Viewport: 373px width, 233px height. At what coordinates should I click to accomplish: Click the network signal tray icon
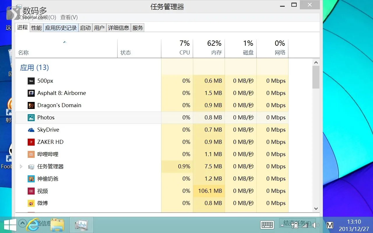pos(305,225)
